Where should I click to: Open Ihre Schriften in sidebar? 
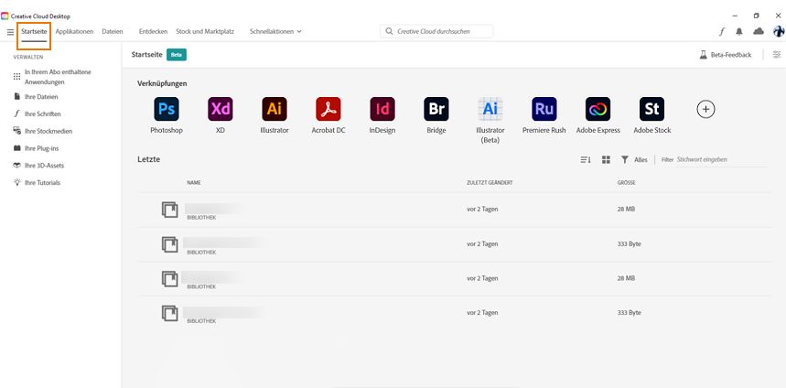pyautogui.click(x=38, y=113)
